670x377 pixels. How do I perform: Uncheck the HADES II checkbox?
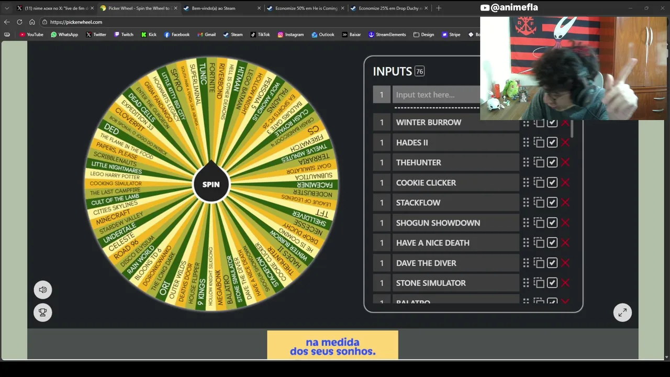click(552, 142)
